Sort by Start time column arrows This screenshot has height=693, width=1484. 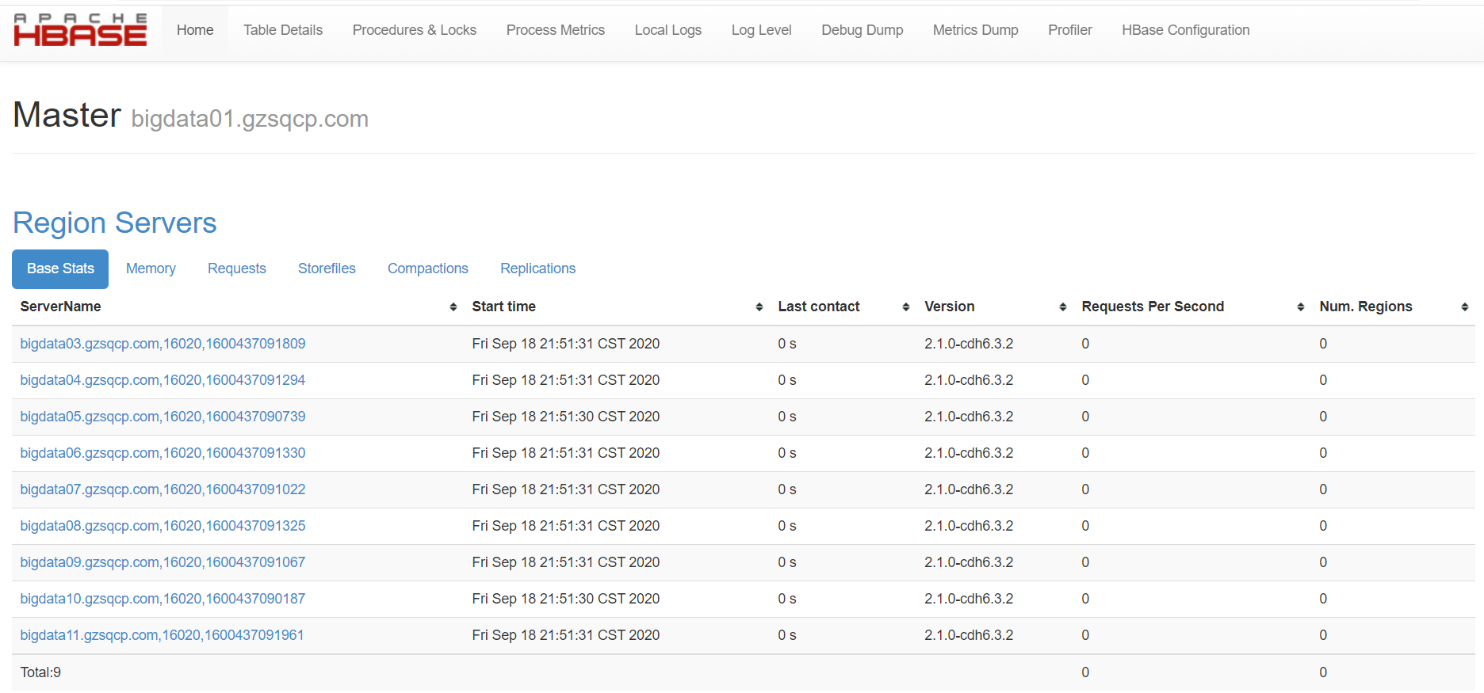point(759,307)
